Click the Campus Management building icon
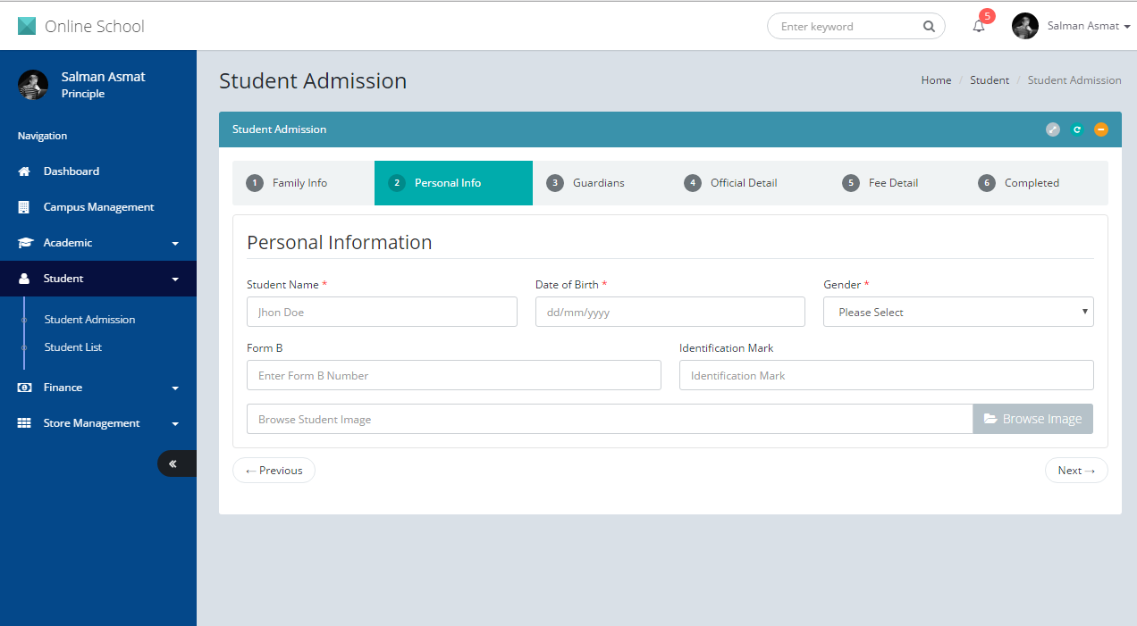1137x626 pixels. pyautogui.click(x=24, y=207)
